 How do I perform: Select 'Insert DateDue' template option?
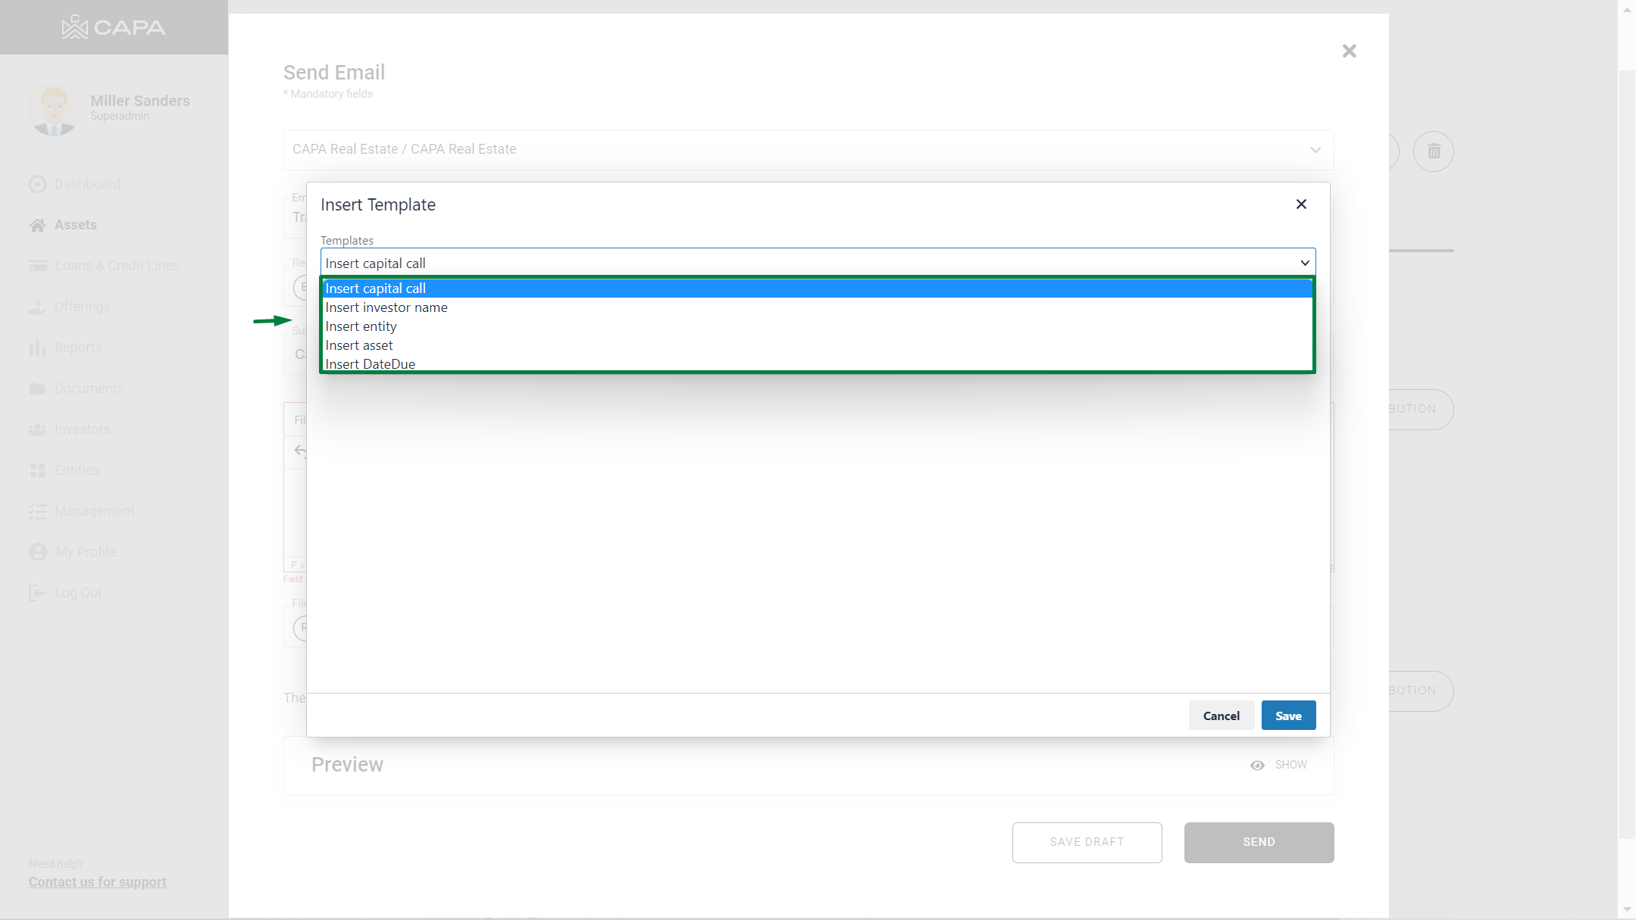371,363
